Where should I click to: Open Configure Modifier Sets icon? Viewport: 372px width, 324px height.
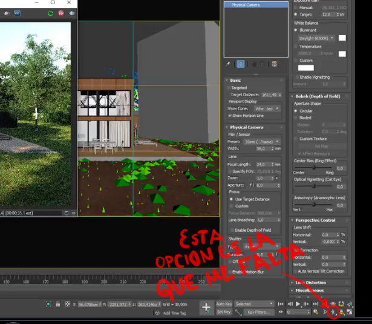click(275, 64)
